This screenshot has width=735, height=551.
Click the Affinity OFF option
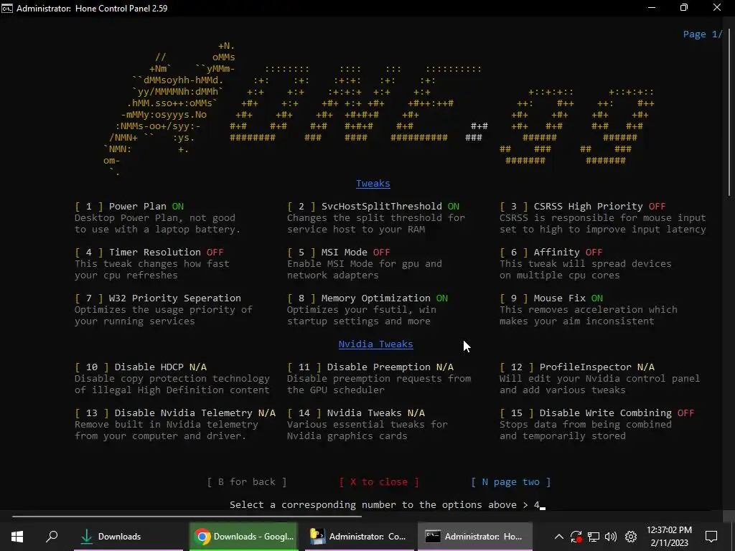coord(551,252)
